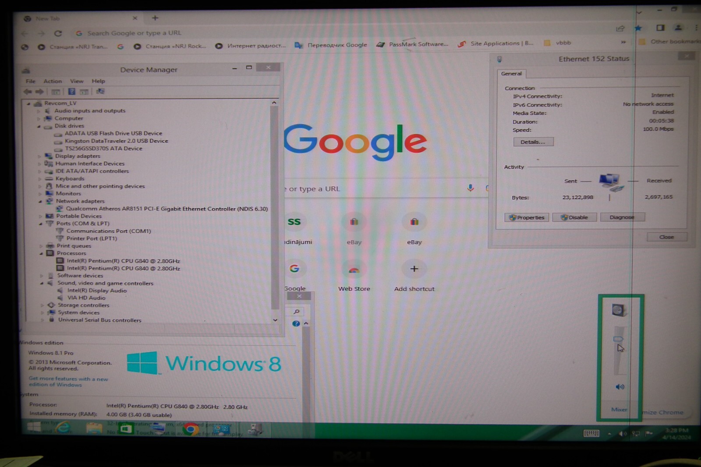701x467 pixels.
Task: Select VIA HD Audio device
Action: [x=86, y=298]
